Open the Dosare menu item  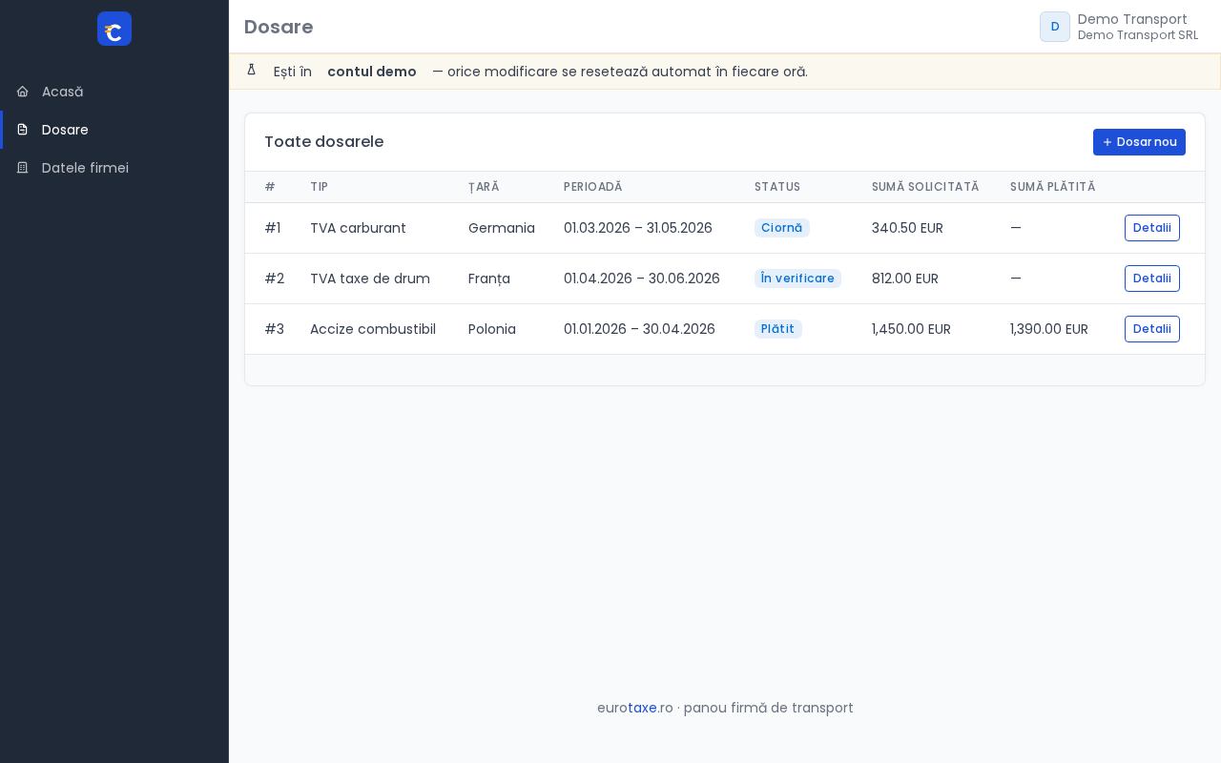[114, 130]
